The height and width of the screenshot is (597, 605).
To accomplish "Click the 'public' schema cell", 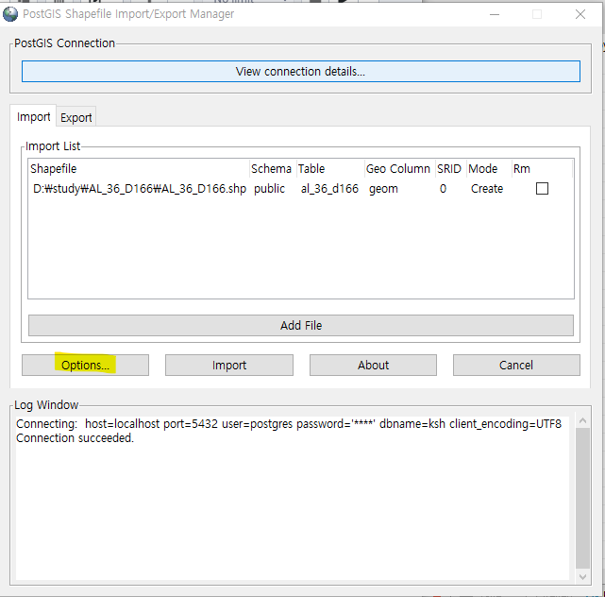I will [x=269, y=188].
